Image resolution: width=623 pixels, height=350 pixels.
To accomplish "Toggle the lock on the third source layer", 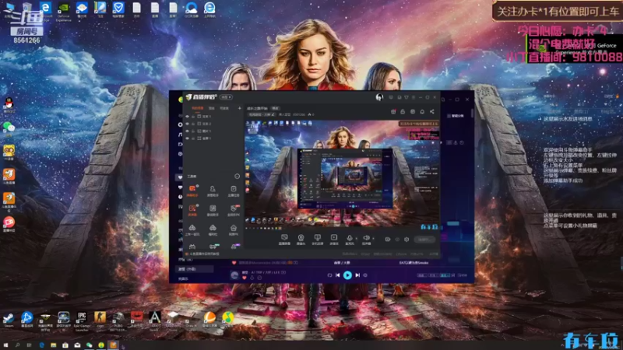I will (x=193, y=131).
